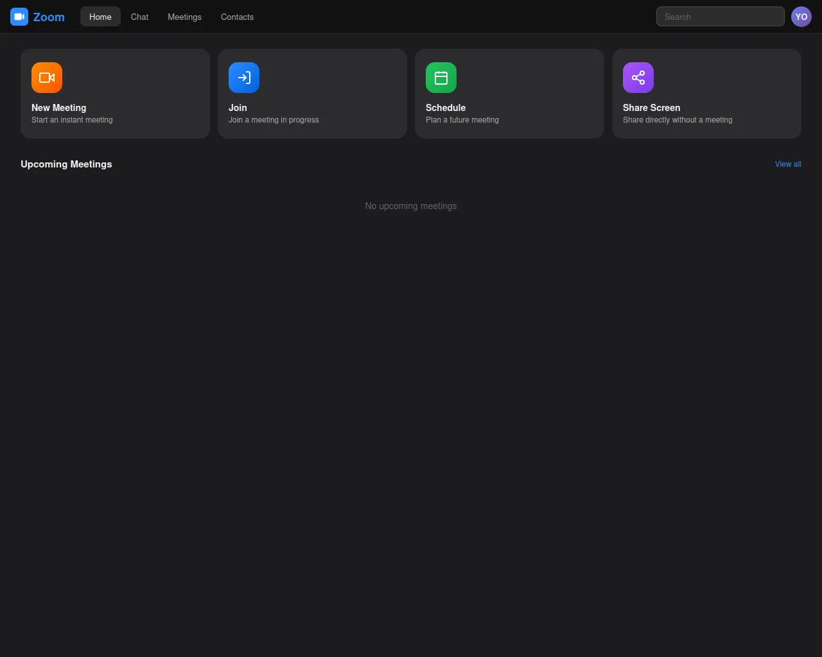Screen dimensions: 822x657
Task: Click the Zoom camera logo icon
Action: pyautogui.click(x=19, y=17)
